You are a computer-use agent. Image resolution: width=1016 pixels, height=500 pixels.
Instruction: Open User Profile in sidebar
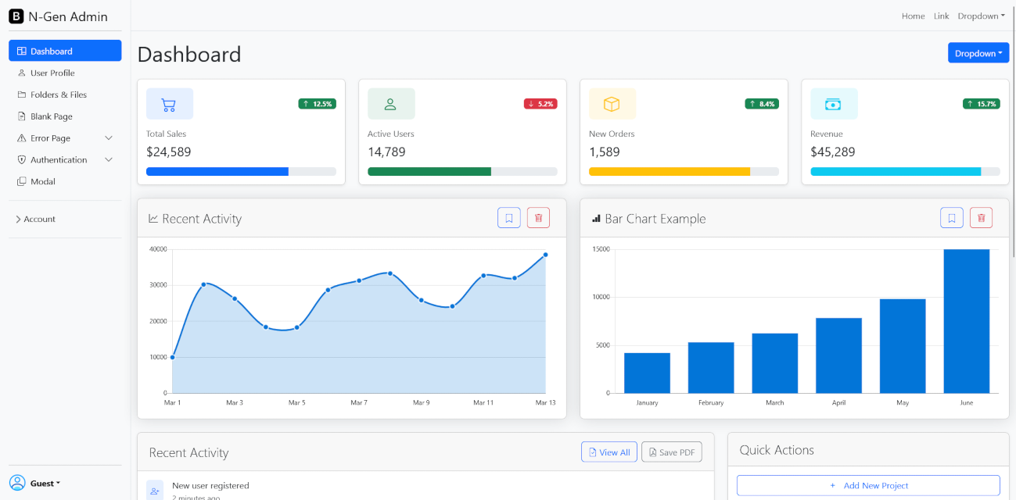65,73
